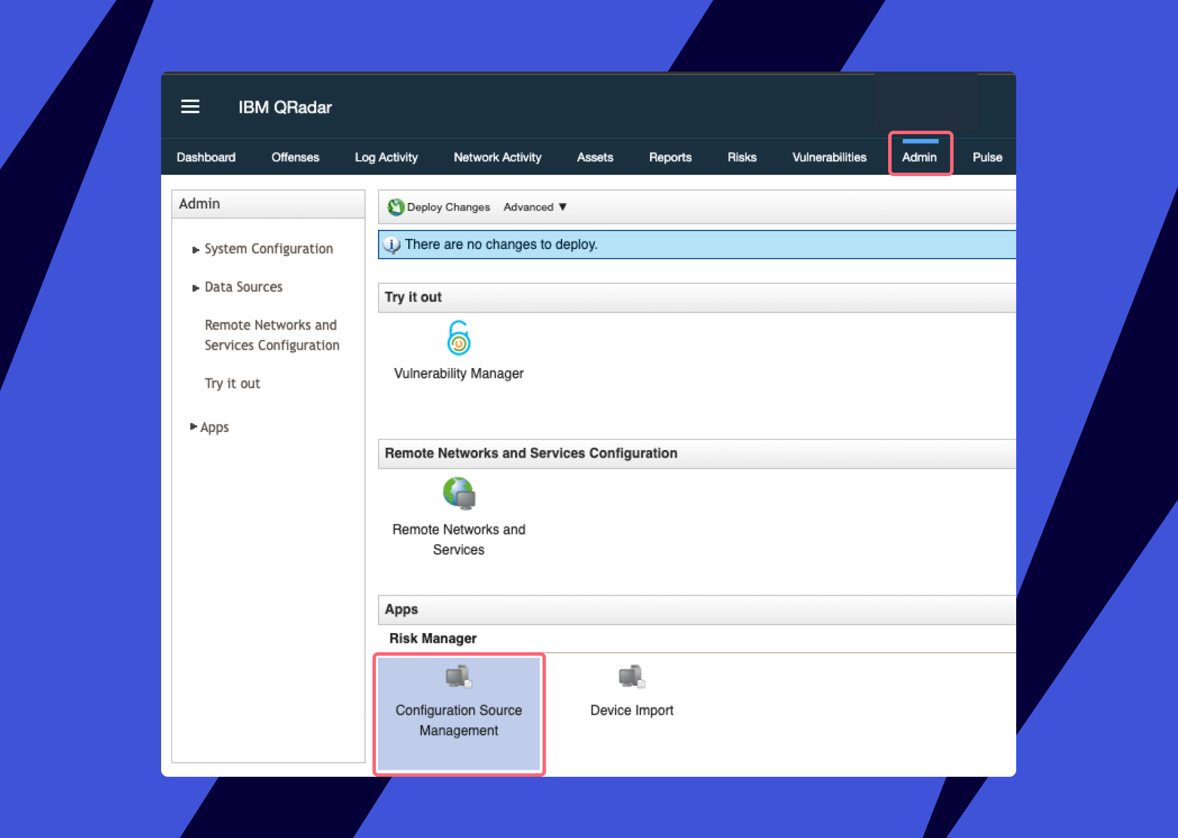
Task: Open Remote Networks and Services globe icon
Action: [x=459, y=493]
